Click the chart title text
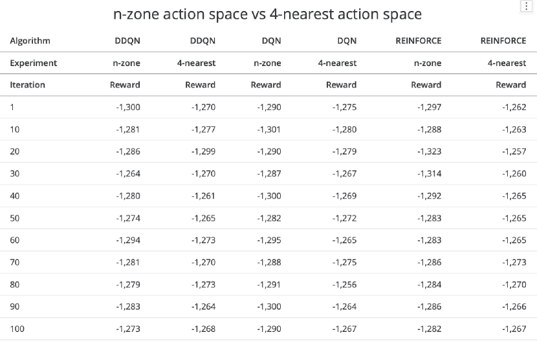537x341 pixels. 267,14
